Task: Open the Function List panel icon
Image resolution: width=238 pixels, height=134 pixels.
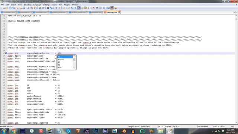Action: coord(89,8)
